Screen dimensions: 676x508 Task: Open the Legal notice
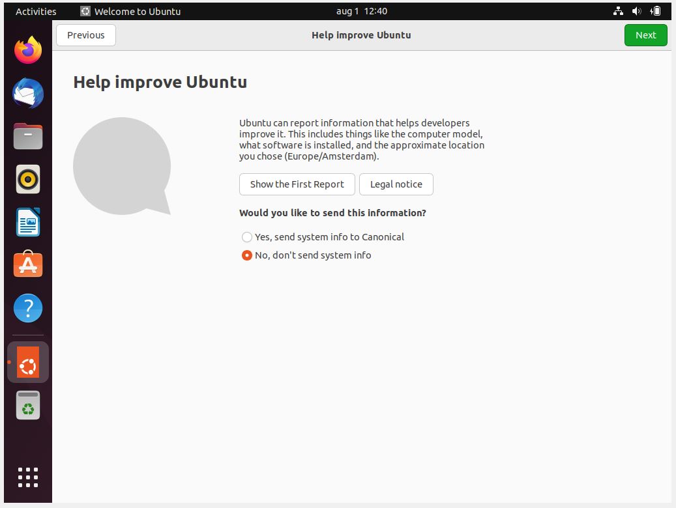point(396,184)
